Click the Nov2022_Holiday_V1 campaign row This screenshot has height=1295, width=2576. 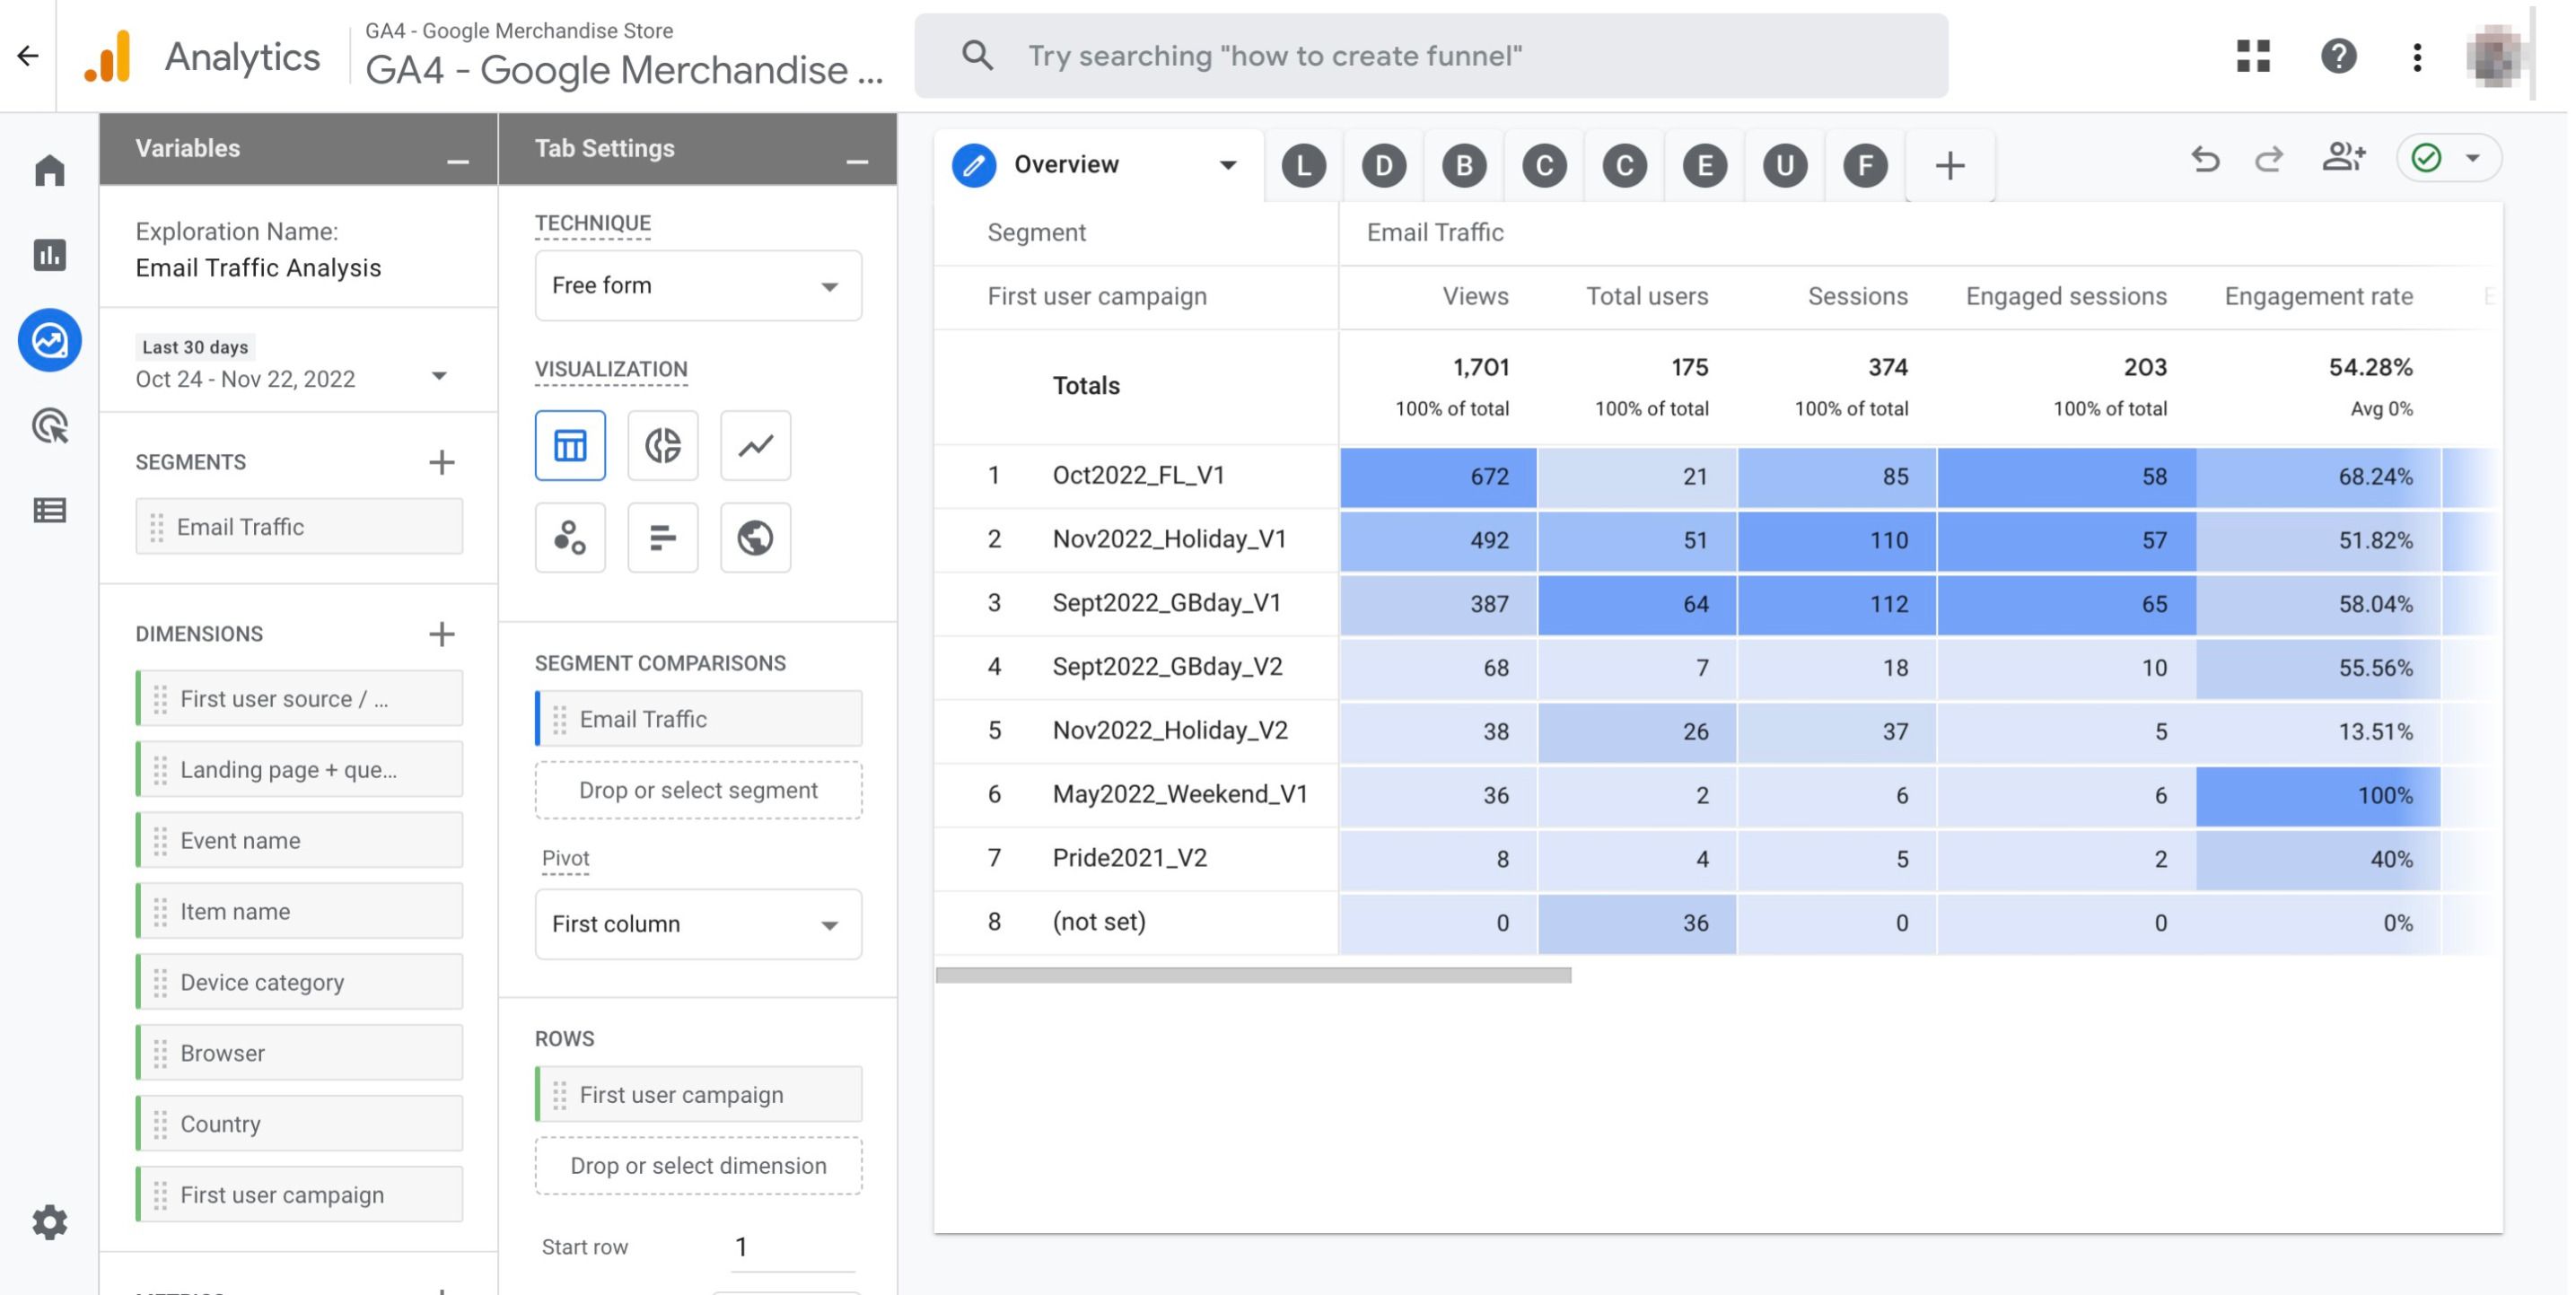[x=1170, y=537]
